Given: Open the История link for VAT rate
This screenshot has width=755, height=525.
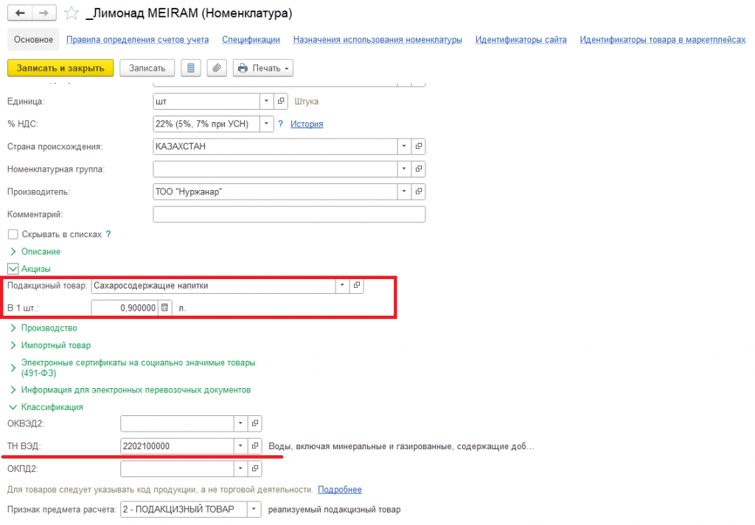Looking at the screenshot, I should (x=307, y=124).
